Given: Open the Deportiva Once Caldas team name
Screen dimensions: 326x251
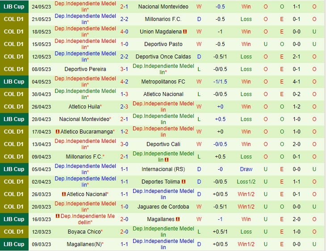Looking at the screenshot, I should (163, 57).
